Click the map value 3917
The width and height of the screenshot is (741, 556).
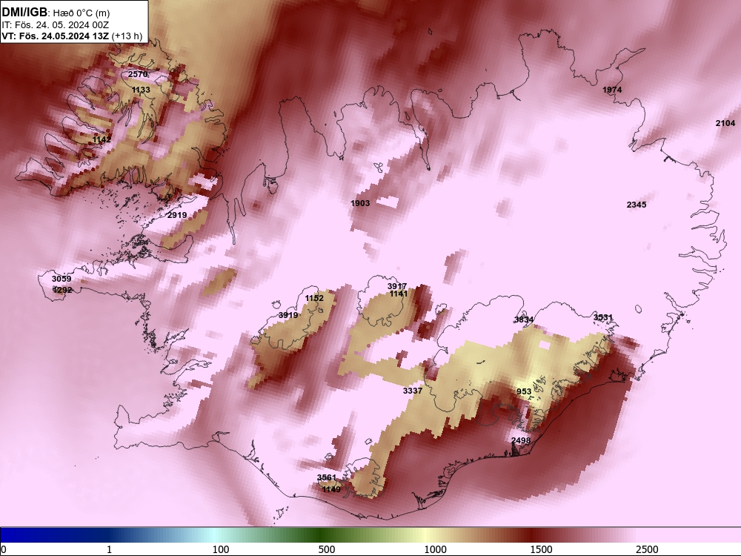click(x=397, y=286)
